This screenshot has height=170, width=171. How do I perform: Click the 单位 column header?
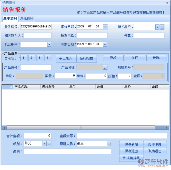pyautogui.click(x=82, y=87)
